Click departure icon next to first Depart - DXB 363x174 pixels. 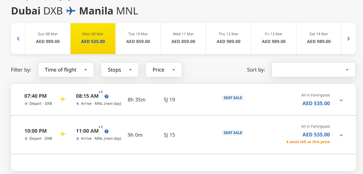(26, 103)
